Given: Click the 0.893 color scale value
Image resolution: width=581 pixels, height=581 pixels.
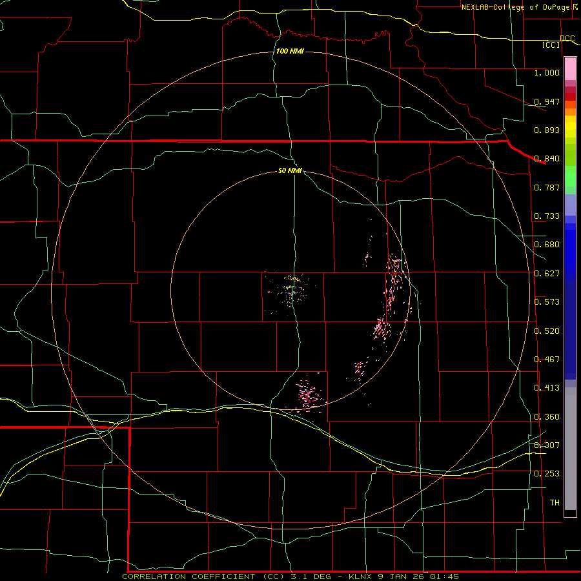Looking at the screenshot, I should point(547,130).
